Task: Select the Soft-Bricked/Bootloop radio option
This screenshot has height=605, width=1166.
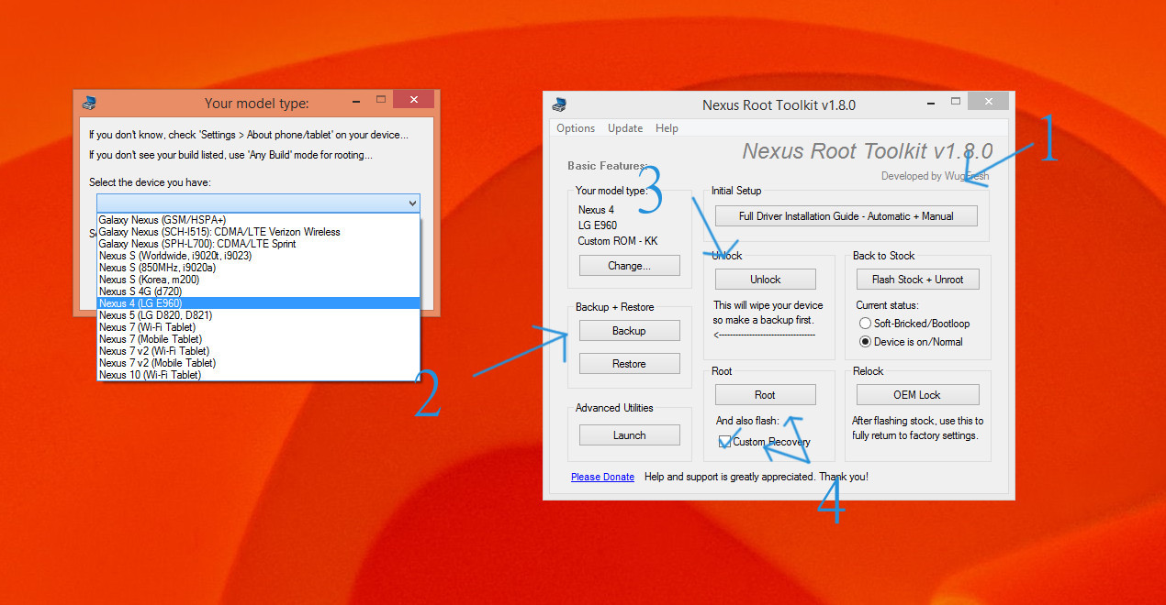Action: click(865, 324)
